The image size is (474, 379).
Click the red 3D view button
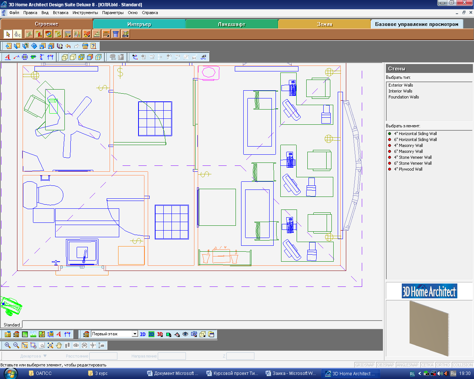pyautogui.click(x=160, y=334)
